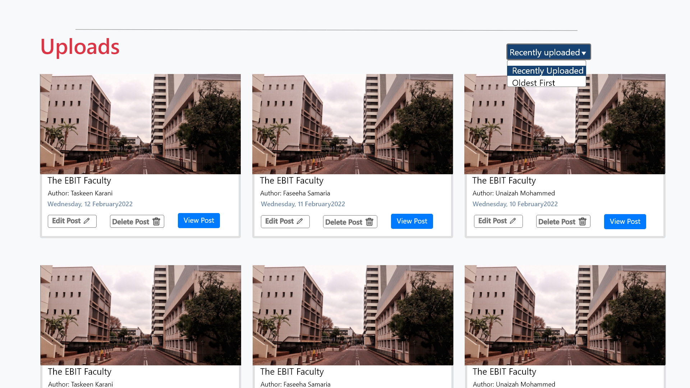View Post by Unaizah Mohammed 10 February
Viewport: 690px width, 388px height.
625,222
